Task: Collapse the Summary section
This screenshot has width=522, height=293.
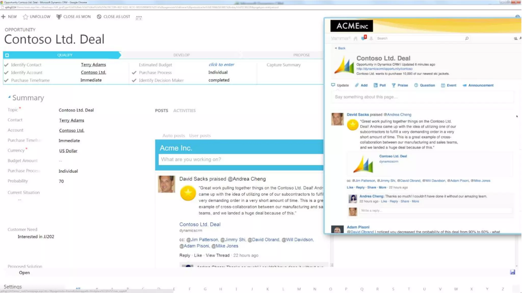Action: tap(9, 97)
